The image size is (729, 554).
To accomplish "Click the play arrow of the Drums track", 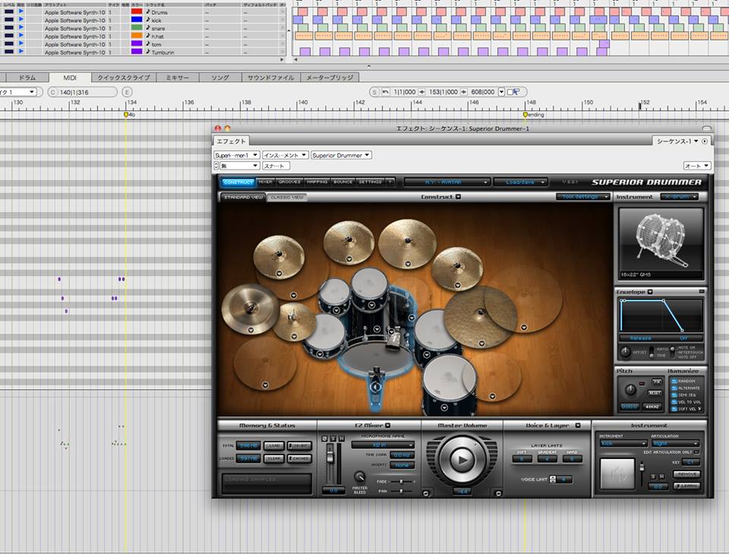I will [x=21, y=11].
